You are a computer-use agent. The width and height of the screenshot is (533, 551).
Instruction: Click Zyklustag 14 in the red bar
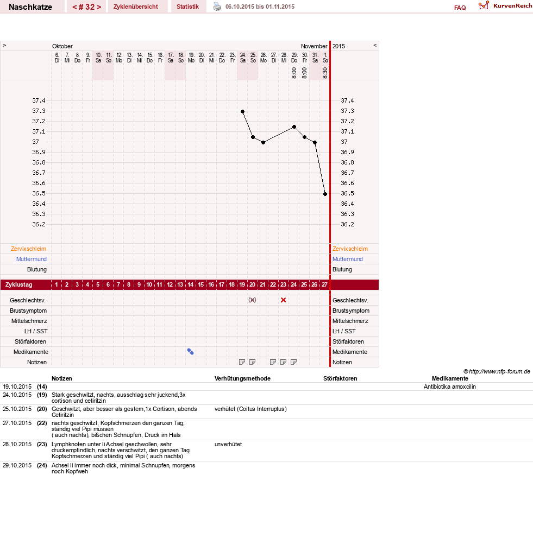tap(190, 284)
